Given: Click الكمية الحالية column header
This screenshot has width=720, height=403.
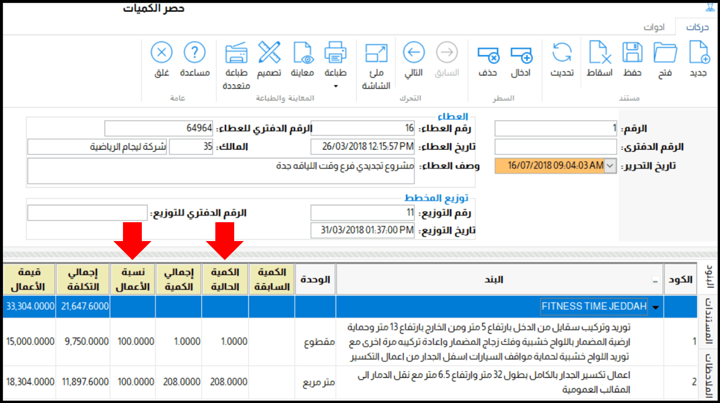Looking at the screenshot, I should tap(225, 280).
